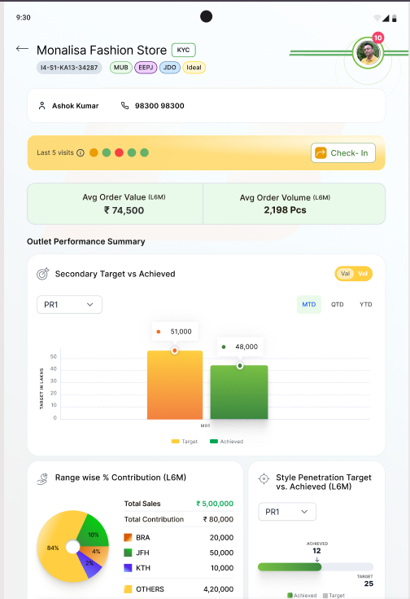Viewport: 410px width, 599px height.
Task: Toggle Achieved legend in bar chart
Action: 226,441
